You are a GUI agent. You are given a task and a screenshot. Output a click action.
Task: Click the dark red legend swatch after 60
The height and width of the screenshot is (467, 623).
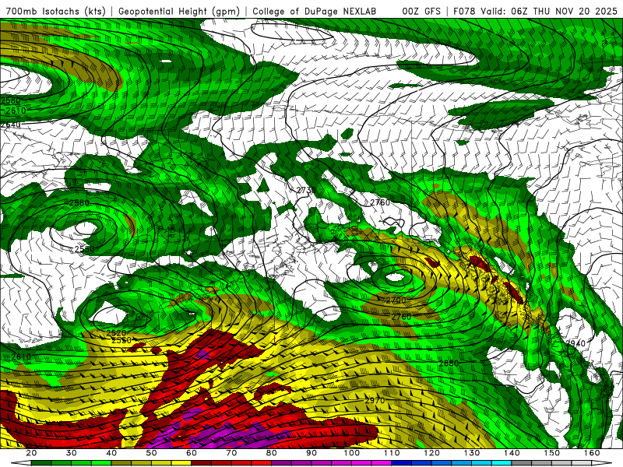click(x=202, y=463)
